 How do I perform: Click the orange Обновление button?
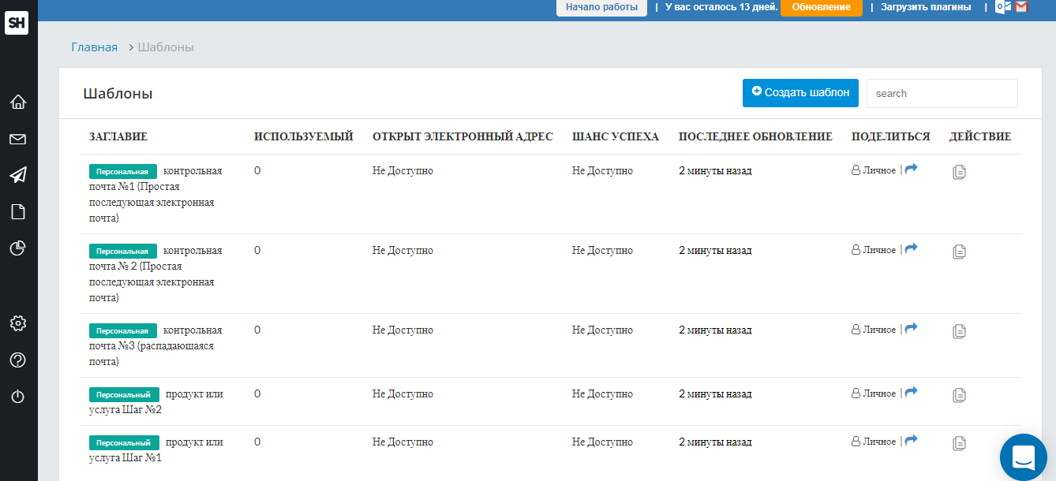click(x=821, y=7)
